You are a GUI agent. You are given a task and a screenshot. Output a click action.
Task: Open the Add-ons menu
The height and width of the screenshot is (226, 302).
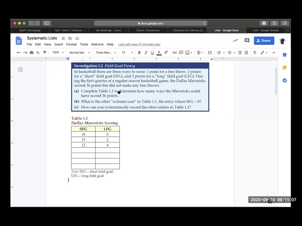click(x=97, y=44)
